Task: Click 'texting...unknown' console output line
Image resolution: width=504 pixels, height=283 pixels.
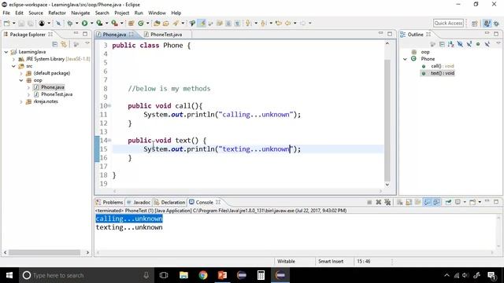Action: point(129,227)
